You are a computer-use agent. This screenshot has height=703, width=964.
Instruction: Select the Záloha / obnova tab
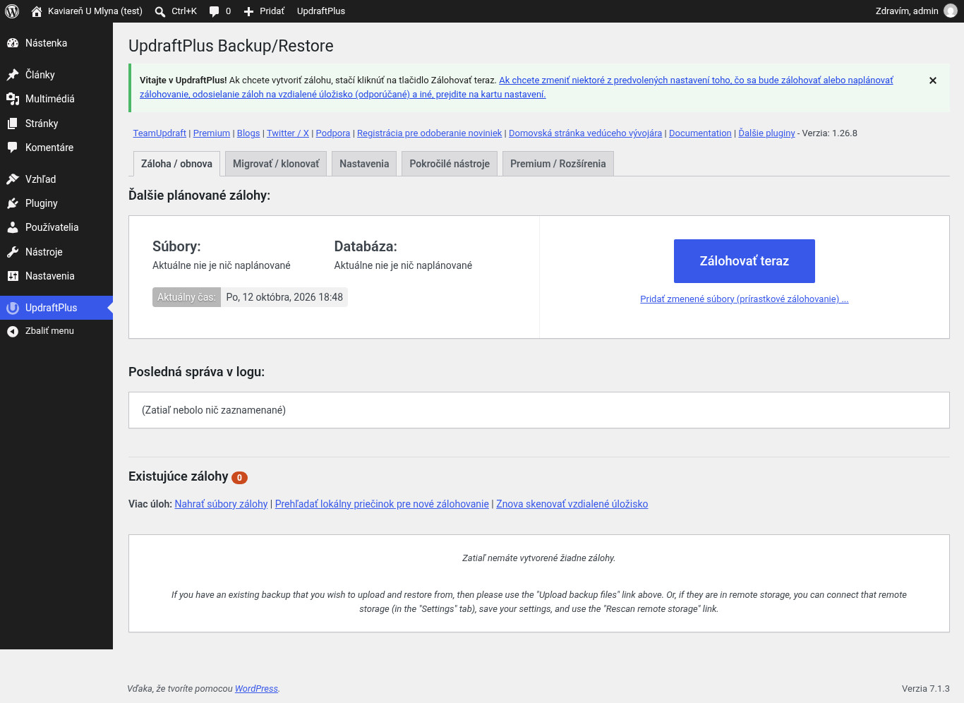(x=176, y=164)
